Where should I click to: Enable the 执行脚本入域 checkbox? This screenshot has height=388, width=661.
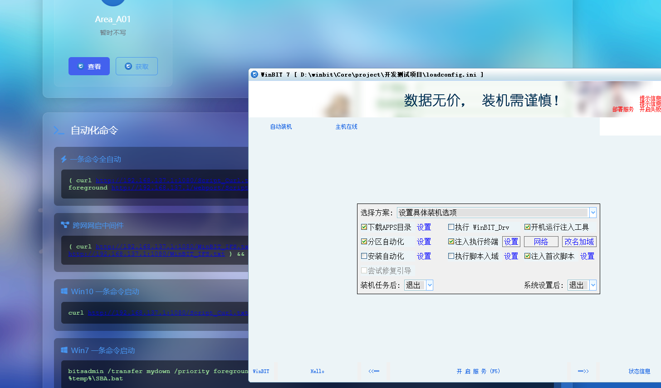(x=451, y=256)
